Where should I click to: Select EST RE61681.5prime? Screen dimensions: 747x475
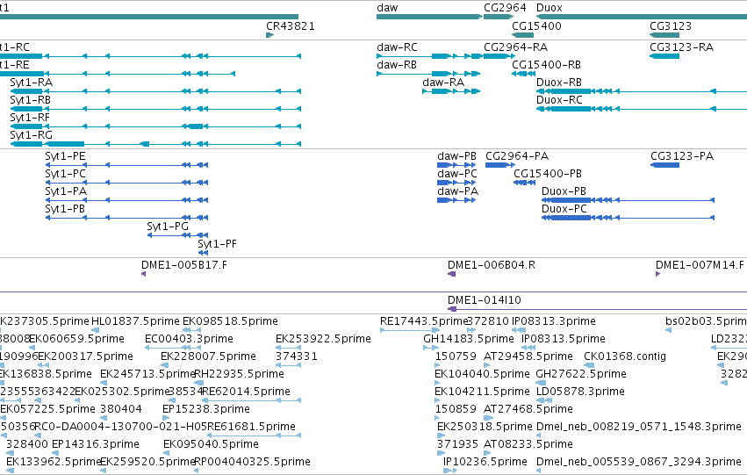251,427
